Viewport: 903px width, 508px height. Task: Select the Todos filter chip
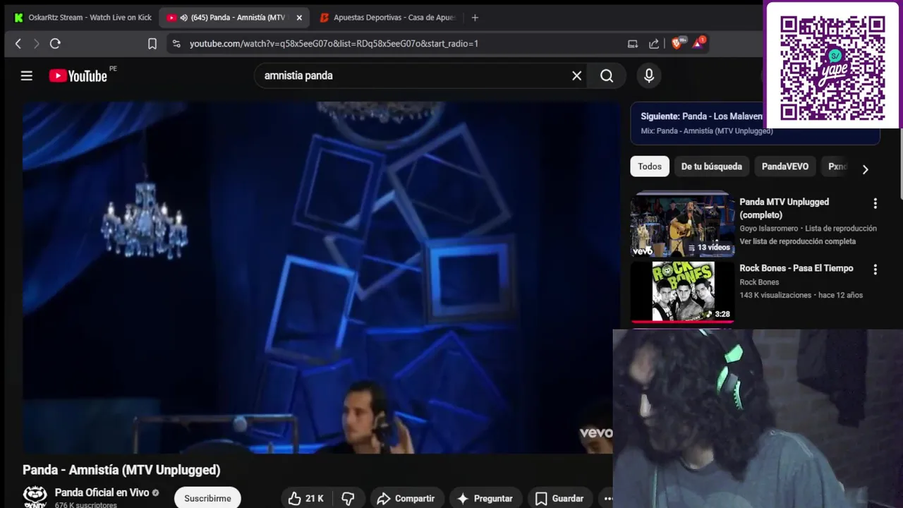[x=650, y=167]
